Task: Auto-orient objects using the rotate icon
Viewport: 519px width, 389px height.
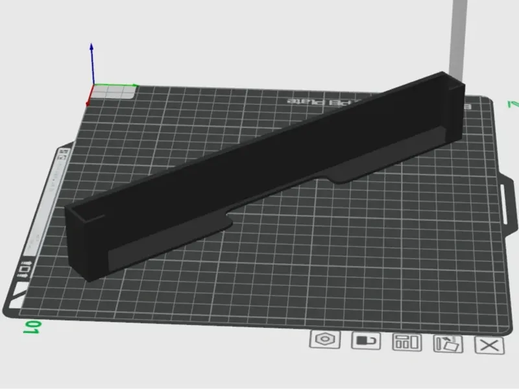Action: (x=448, y=344)
